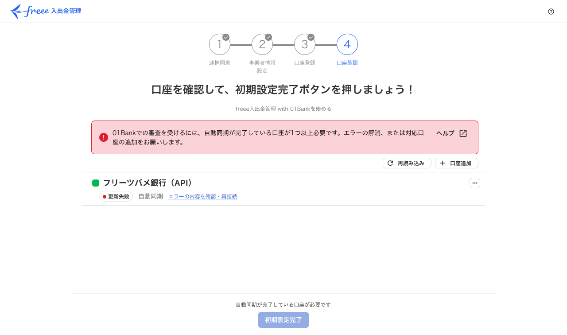
Task: Open the help question mark icon
Action: coord(551,12)
